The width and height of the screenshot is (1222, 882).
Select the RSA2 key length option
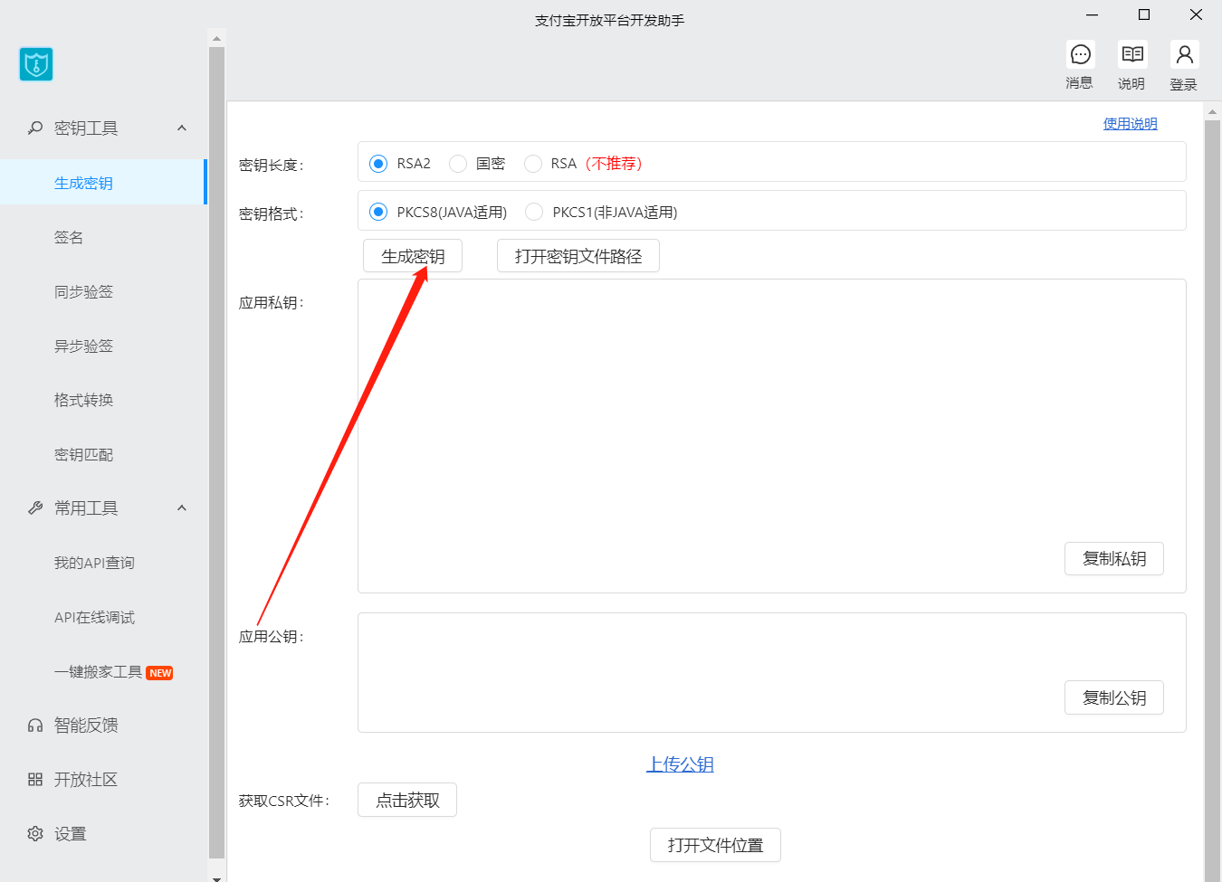[x=378, y=164]
